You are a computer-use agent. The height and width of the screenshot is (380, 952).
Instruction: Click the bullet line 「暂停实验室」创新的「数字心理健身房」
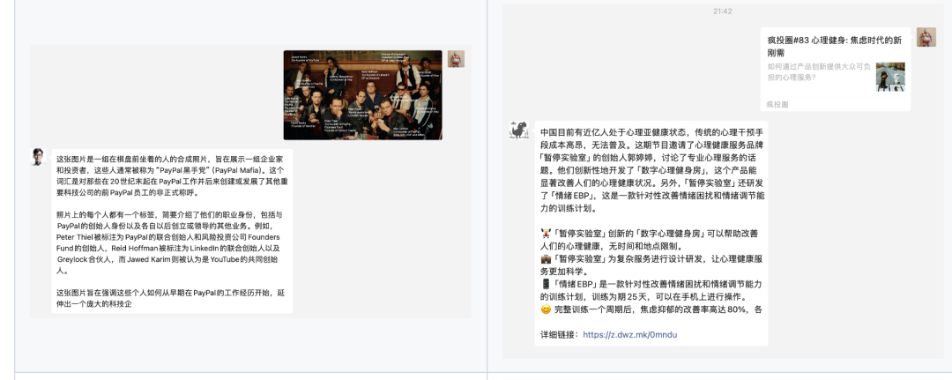(x=651, y=239)
